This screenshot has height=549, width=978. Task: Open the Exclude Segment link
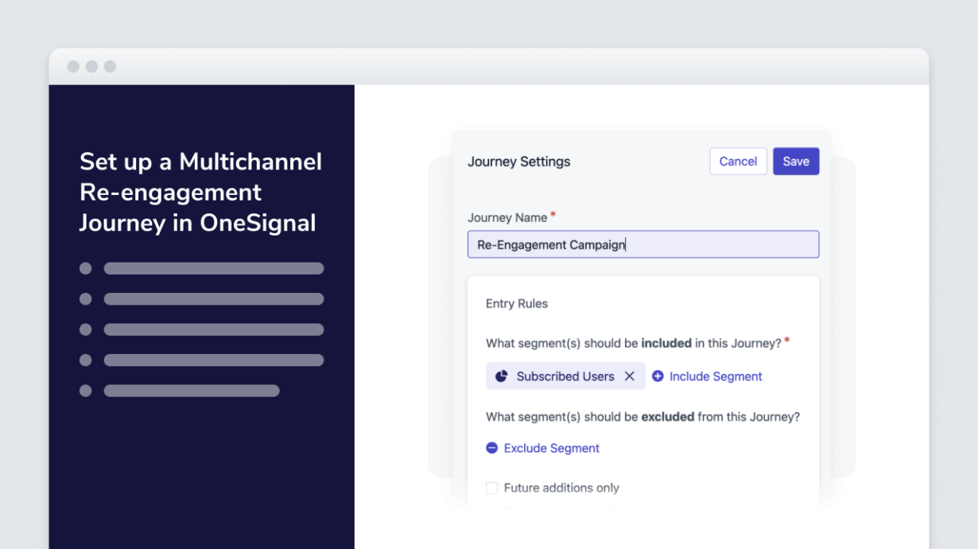[x=552, y=448]
